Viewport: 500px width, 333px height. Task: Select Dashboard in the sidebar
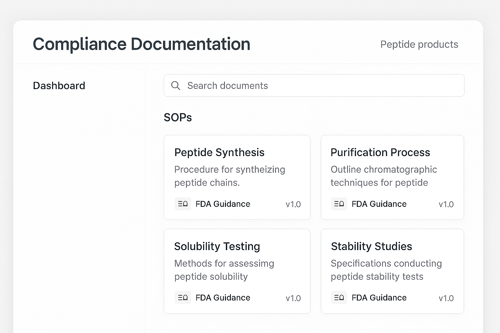(x=59, y=86)
